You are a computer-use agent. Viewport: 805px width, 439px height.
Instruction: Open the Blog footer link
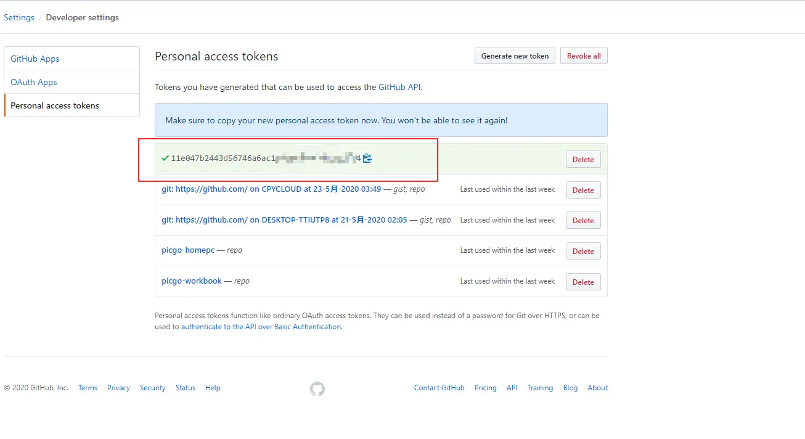point(571,388)
